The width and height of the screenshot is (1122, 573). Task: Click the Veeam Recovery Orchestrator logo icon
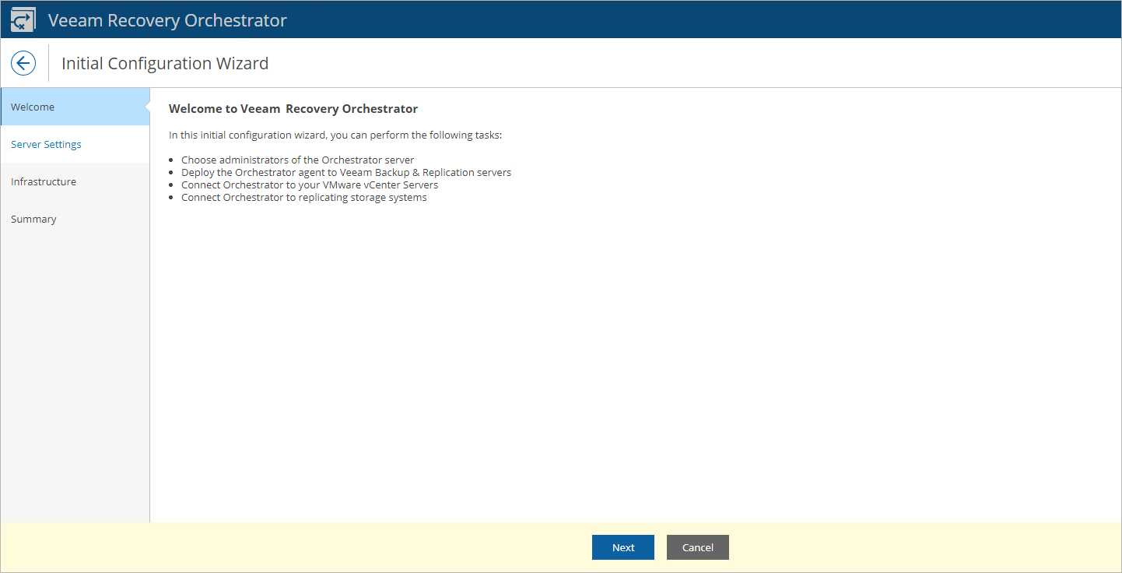[x=23, y=19]
